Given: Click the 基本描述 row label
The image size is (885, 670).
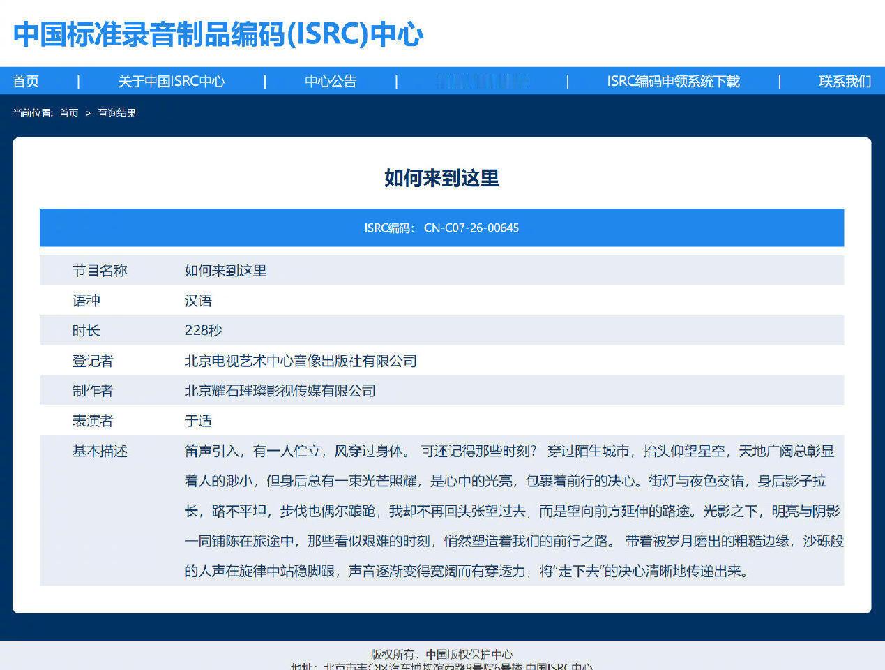Looking at the screenshot, I should point(100,451).
